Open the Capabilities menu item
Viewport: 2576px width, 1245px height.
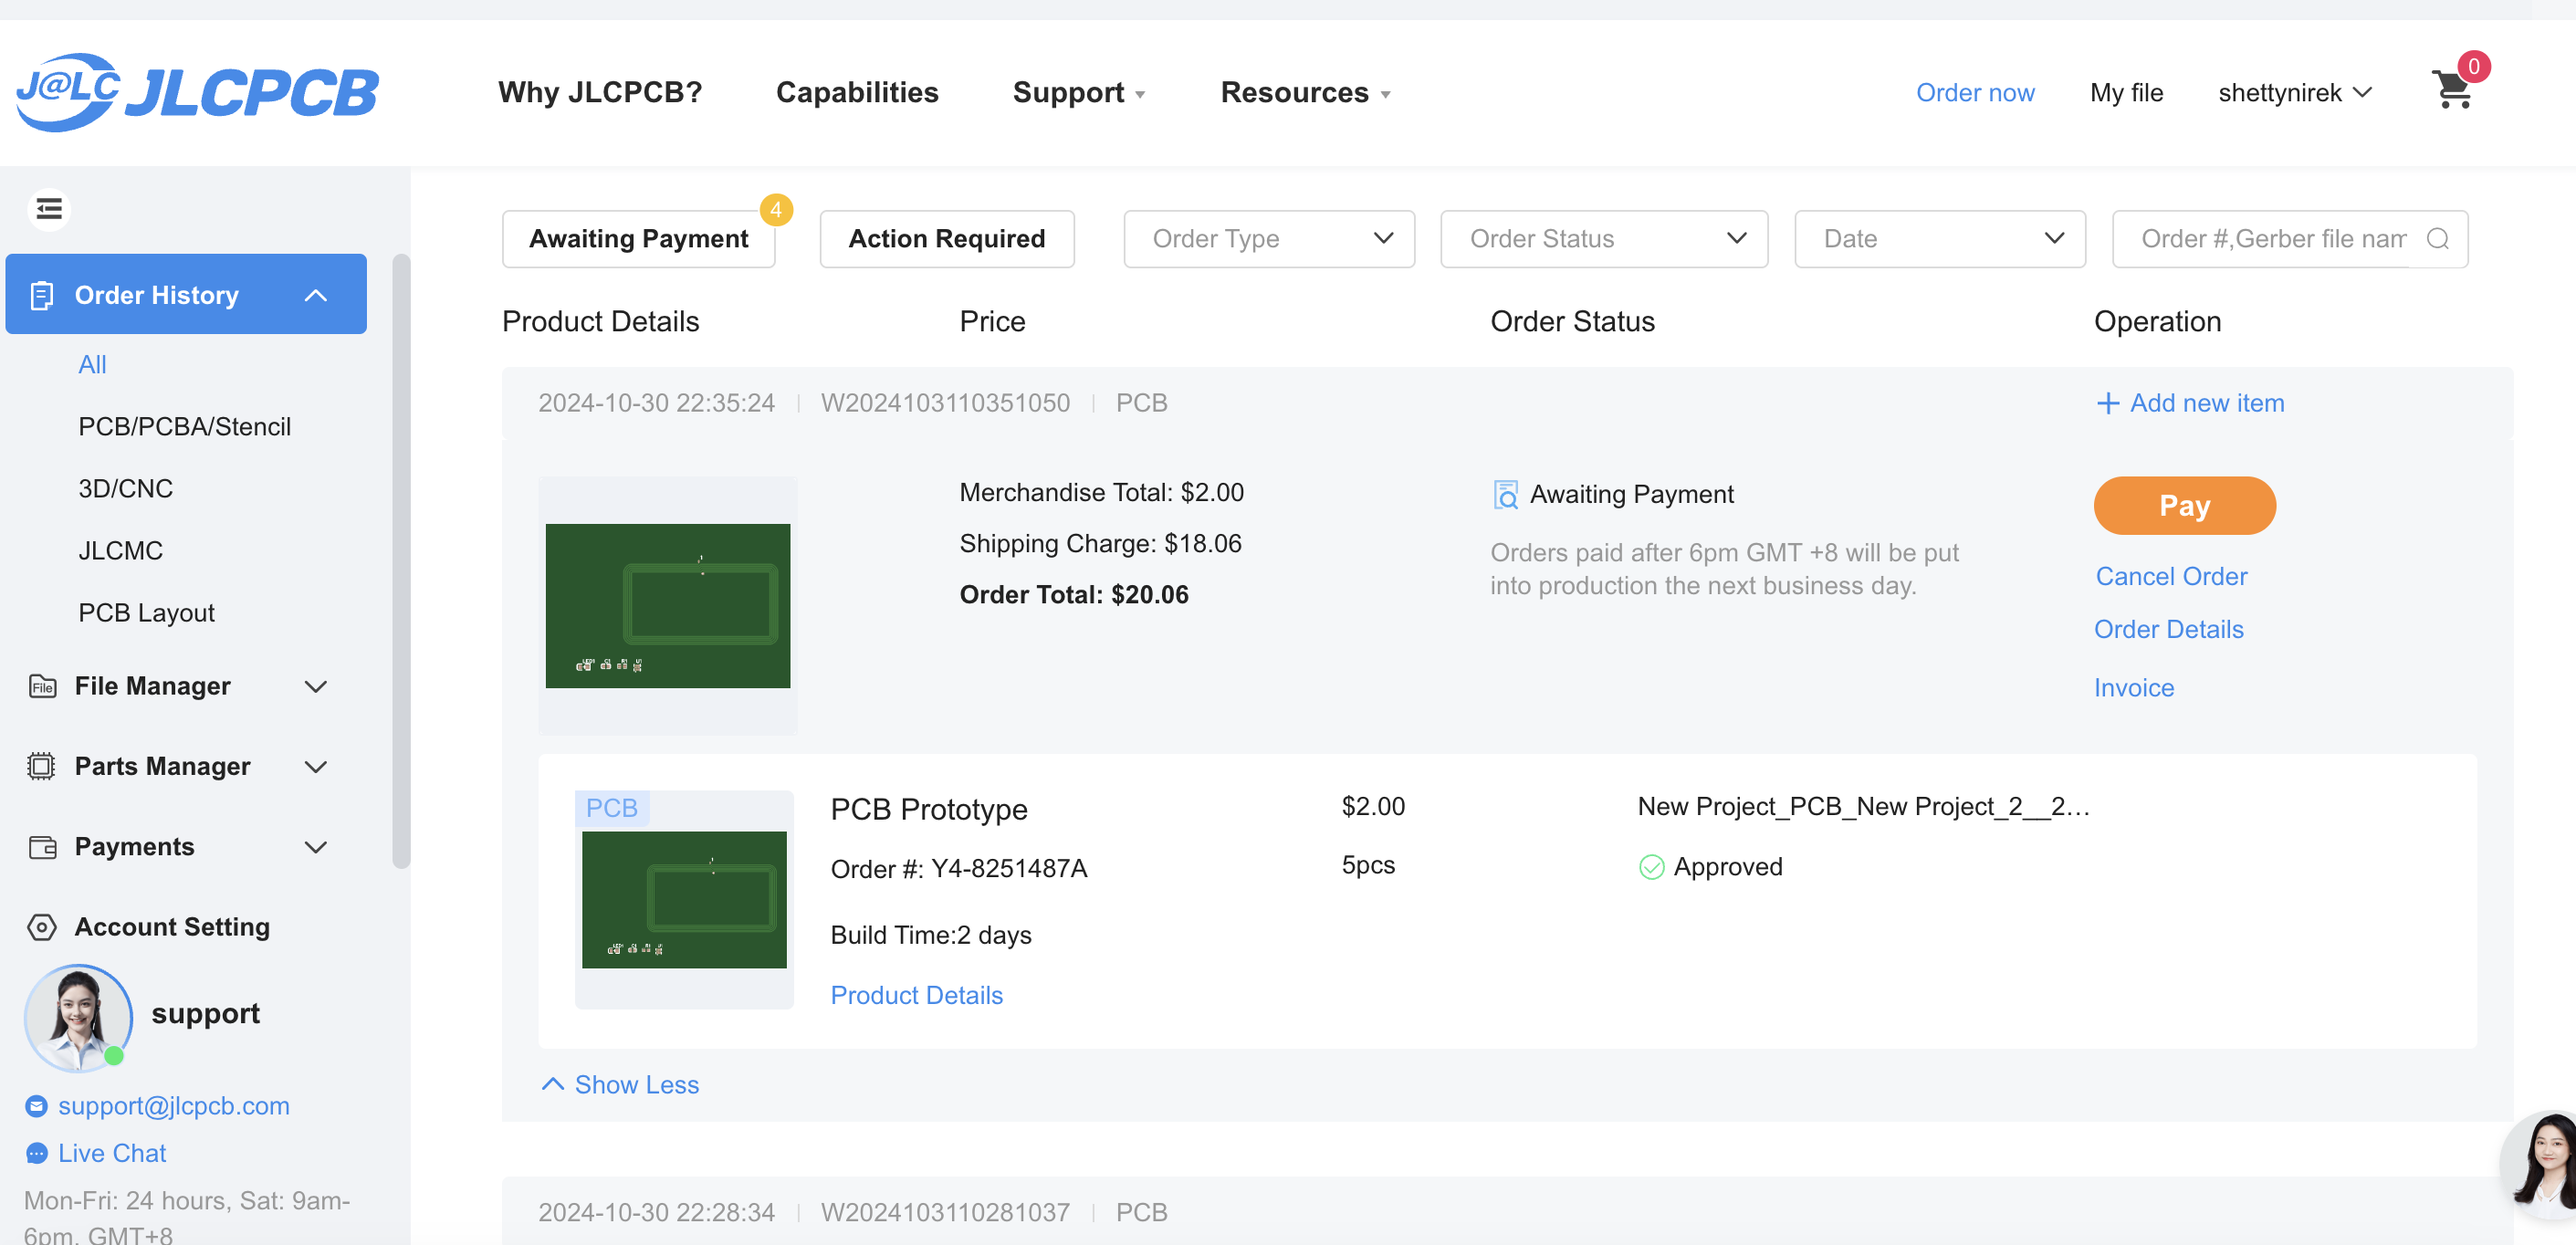857,92
